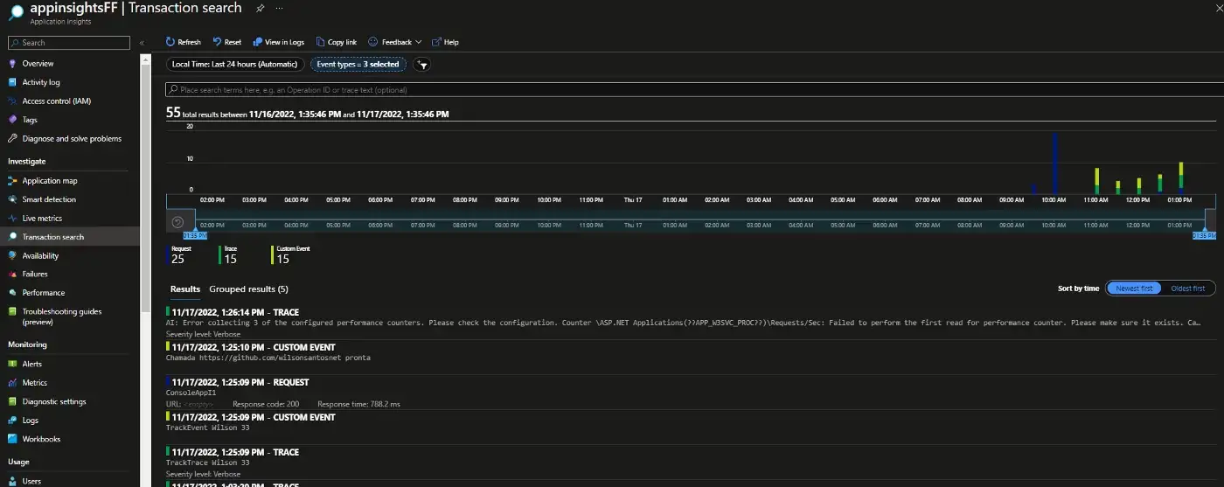
Task: Click the Application Insights resource icon
Action: (x=17, y=11)
